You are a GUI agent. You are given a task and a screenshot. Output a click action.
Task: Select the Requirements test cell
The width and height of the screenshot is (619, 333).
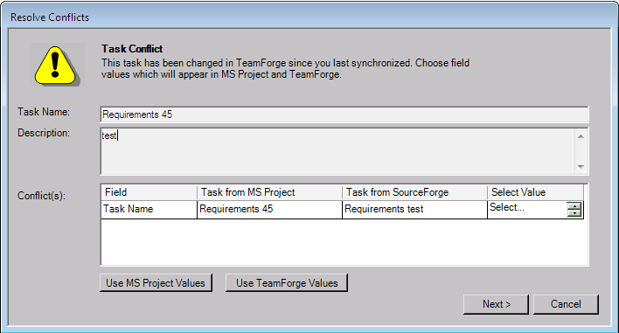[414, 209]
